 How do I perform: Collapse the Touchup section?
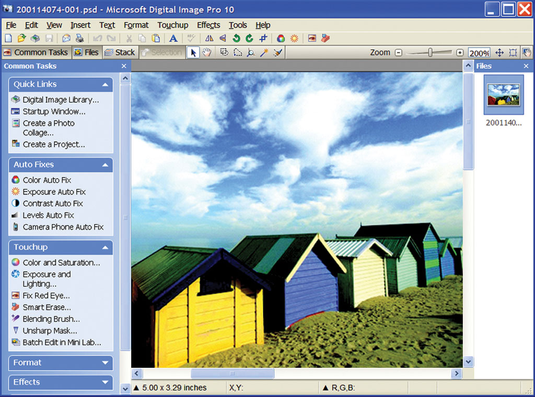point(105,248)
